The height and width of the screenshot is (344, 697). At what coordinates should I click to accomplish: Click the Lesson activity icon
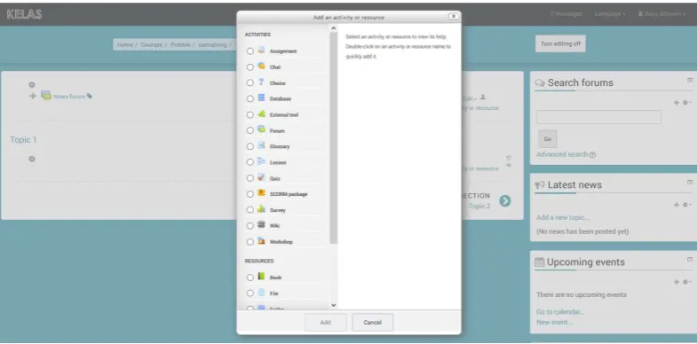point(261,161)
